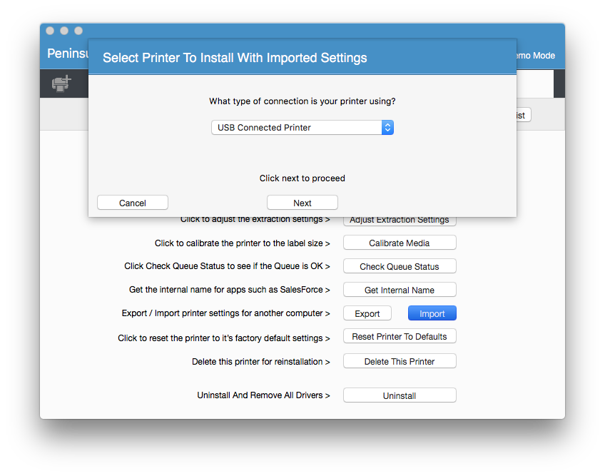Screen dimensions: 605x476
Task: Open the connection type dropdown
Action: point(302,128)
